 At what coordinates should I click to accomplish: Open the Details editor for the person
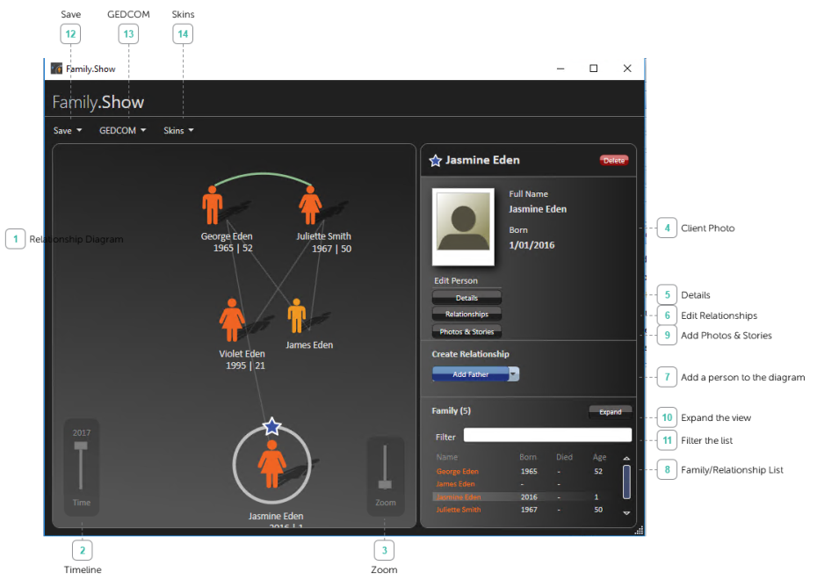point(466,298)
